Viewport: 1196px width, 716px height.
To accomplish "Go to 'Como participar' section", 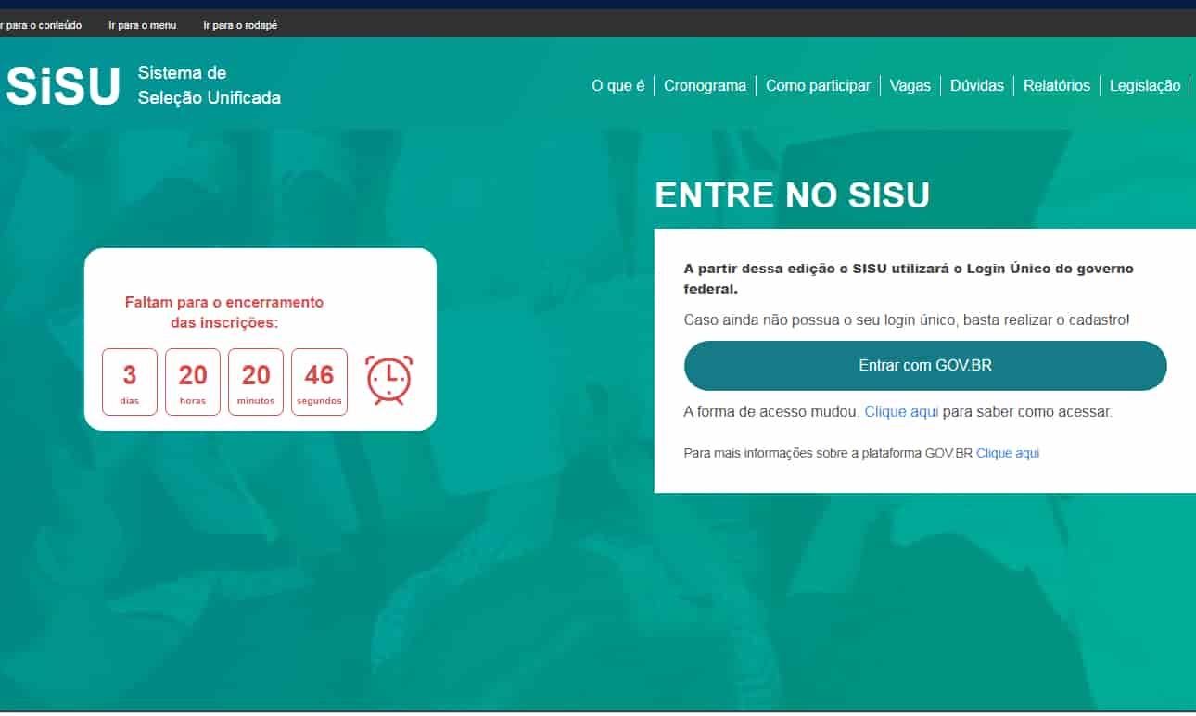I will (x=818, y=85).
